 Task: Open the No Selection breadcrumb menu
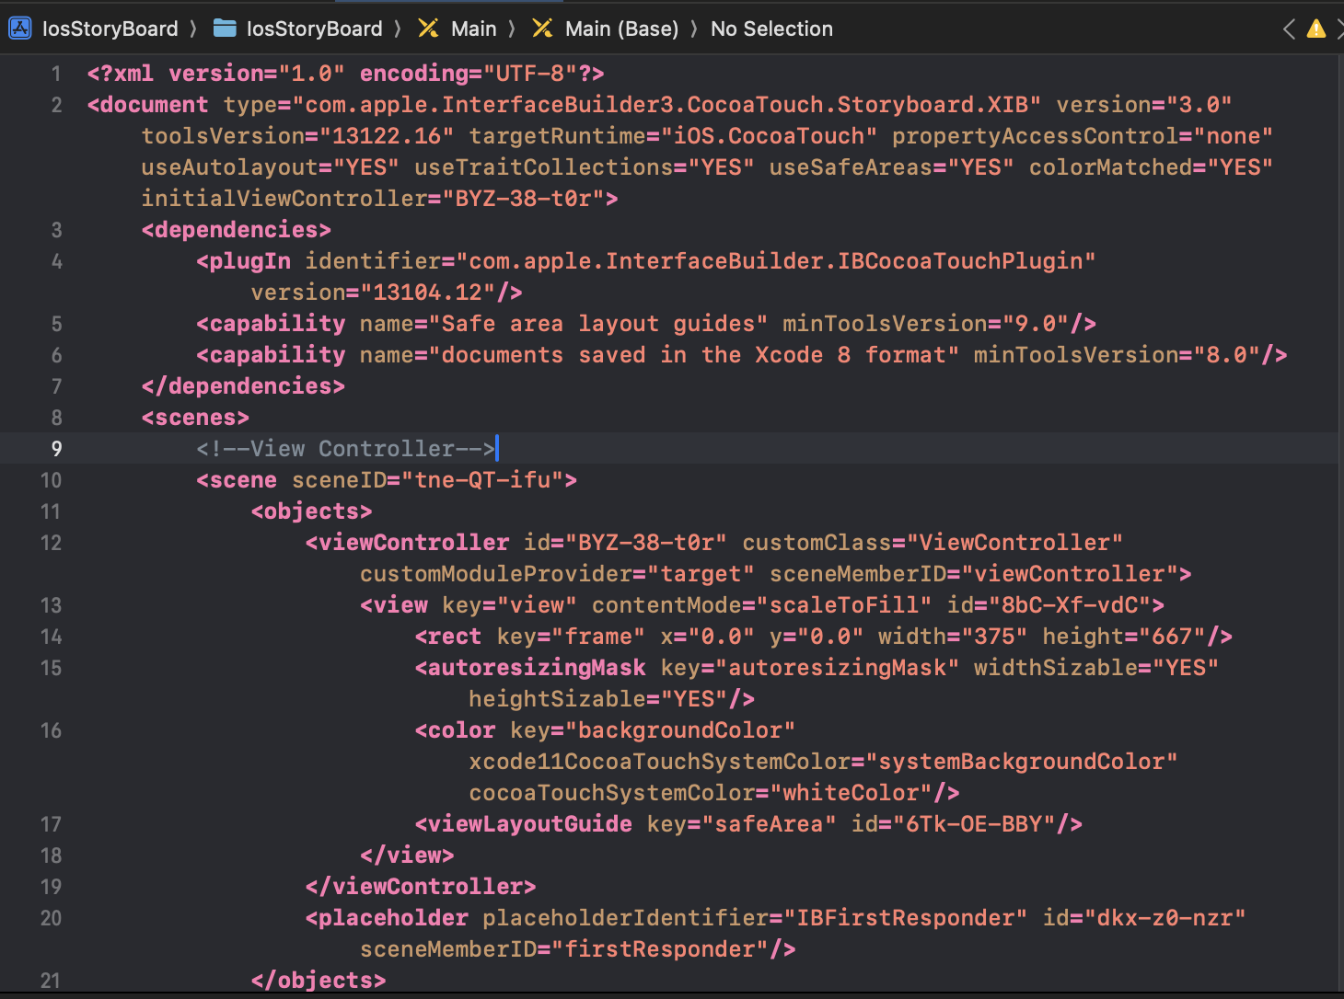[x=771, y=29]
